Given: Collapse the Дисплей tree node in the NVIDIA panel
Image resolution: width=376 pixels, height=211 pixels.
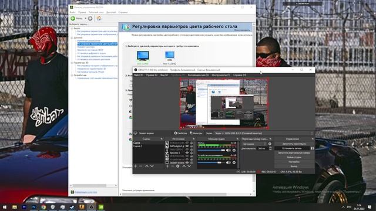Looking at the screenshot, I should coord(72,38).
